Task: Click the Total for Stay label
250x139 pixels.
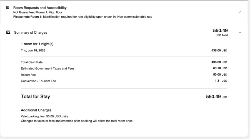Action: coord(35,96)
